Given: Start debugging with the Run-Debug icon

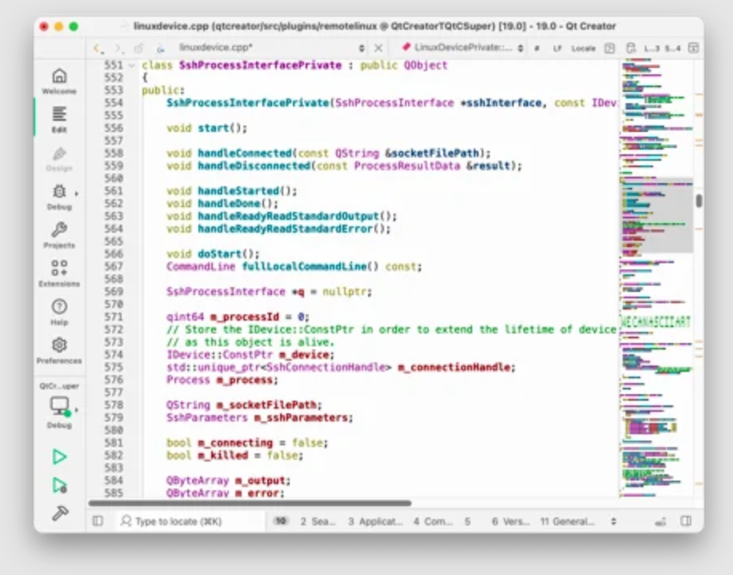Looking at the screenshot, I should point(59,485).
